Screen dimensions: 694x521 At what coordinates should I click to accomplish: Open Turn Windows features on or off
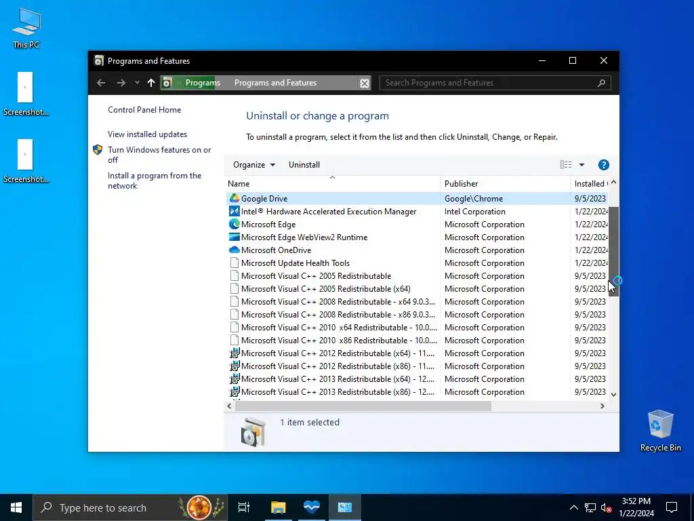(x=159, y=155)
